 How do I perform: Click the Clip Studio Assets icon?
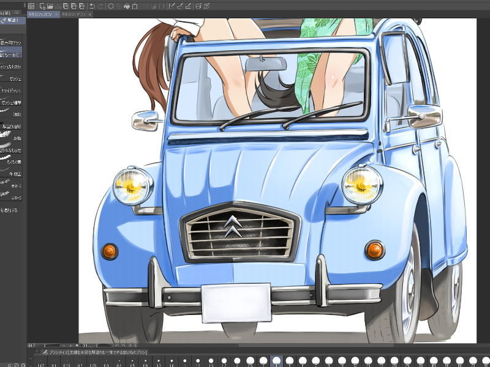tap(198, 6)
